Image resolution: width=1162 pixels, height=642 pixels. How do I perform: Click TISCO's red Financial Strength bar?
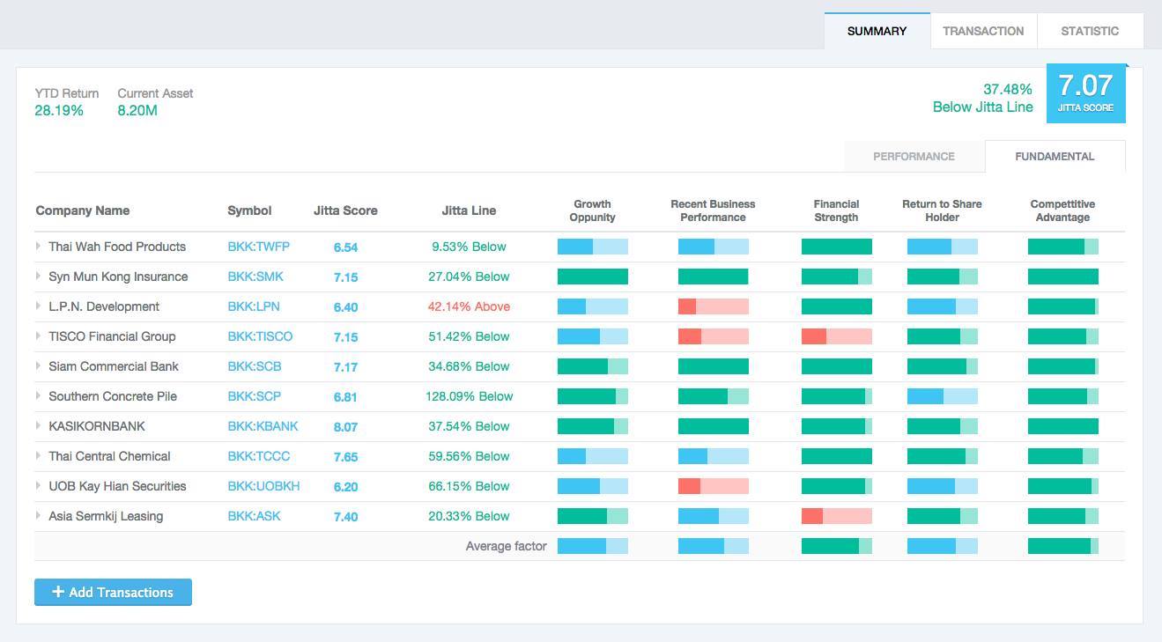point(837,336)
